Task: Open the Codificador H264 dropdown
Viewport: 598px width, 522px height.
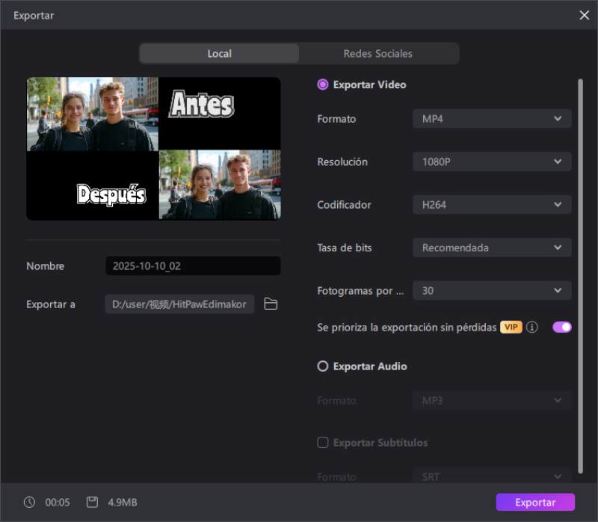Action: [492, 205]
